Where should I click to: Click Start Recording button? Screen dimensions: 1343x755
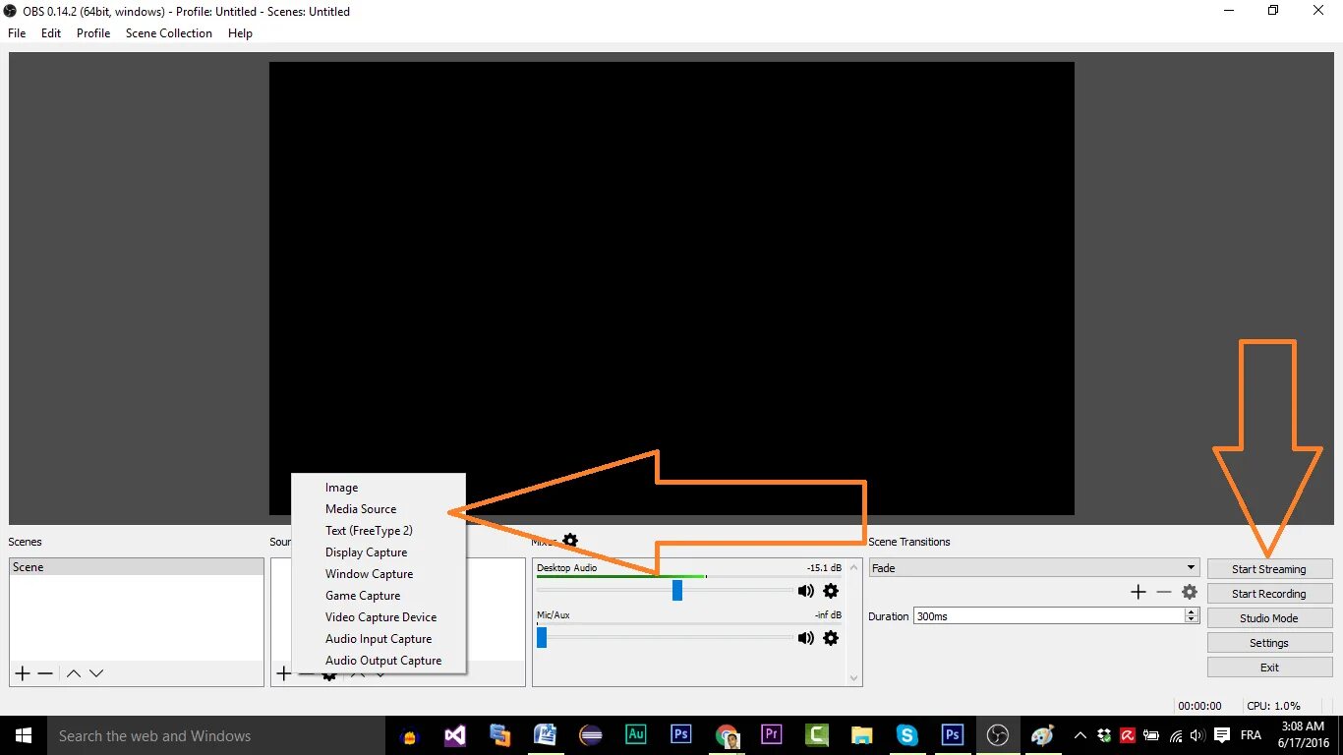tap(1269, 594)
